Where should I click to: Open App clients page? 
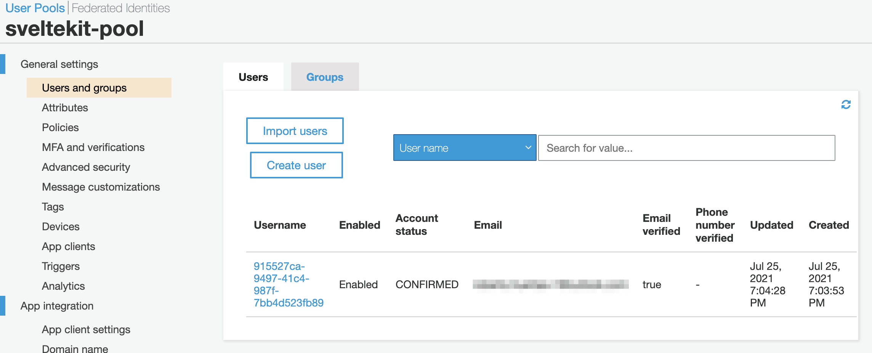(68, 246)
